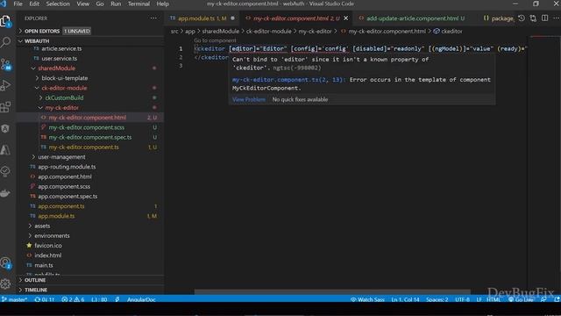Click the AngularDoc status bar item
Image resolution: width=561 pixels, height=316 pixels.
pos(141,299)
